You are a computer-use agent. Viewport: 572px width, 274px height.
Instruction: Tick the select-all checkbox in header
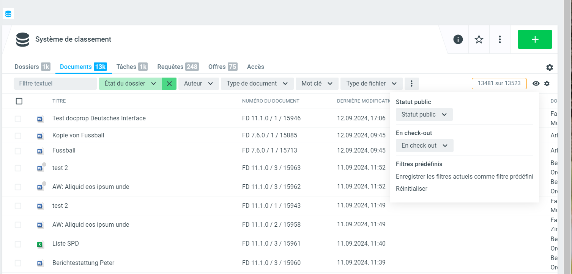(x=19, y=101)
